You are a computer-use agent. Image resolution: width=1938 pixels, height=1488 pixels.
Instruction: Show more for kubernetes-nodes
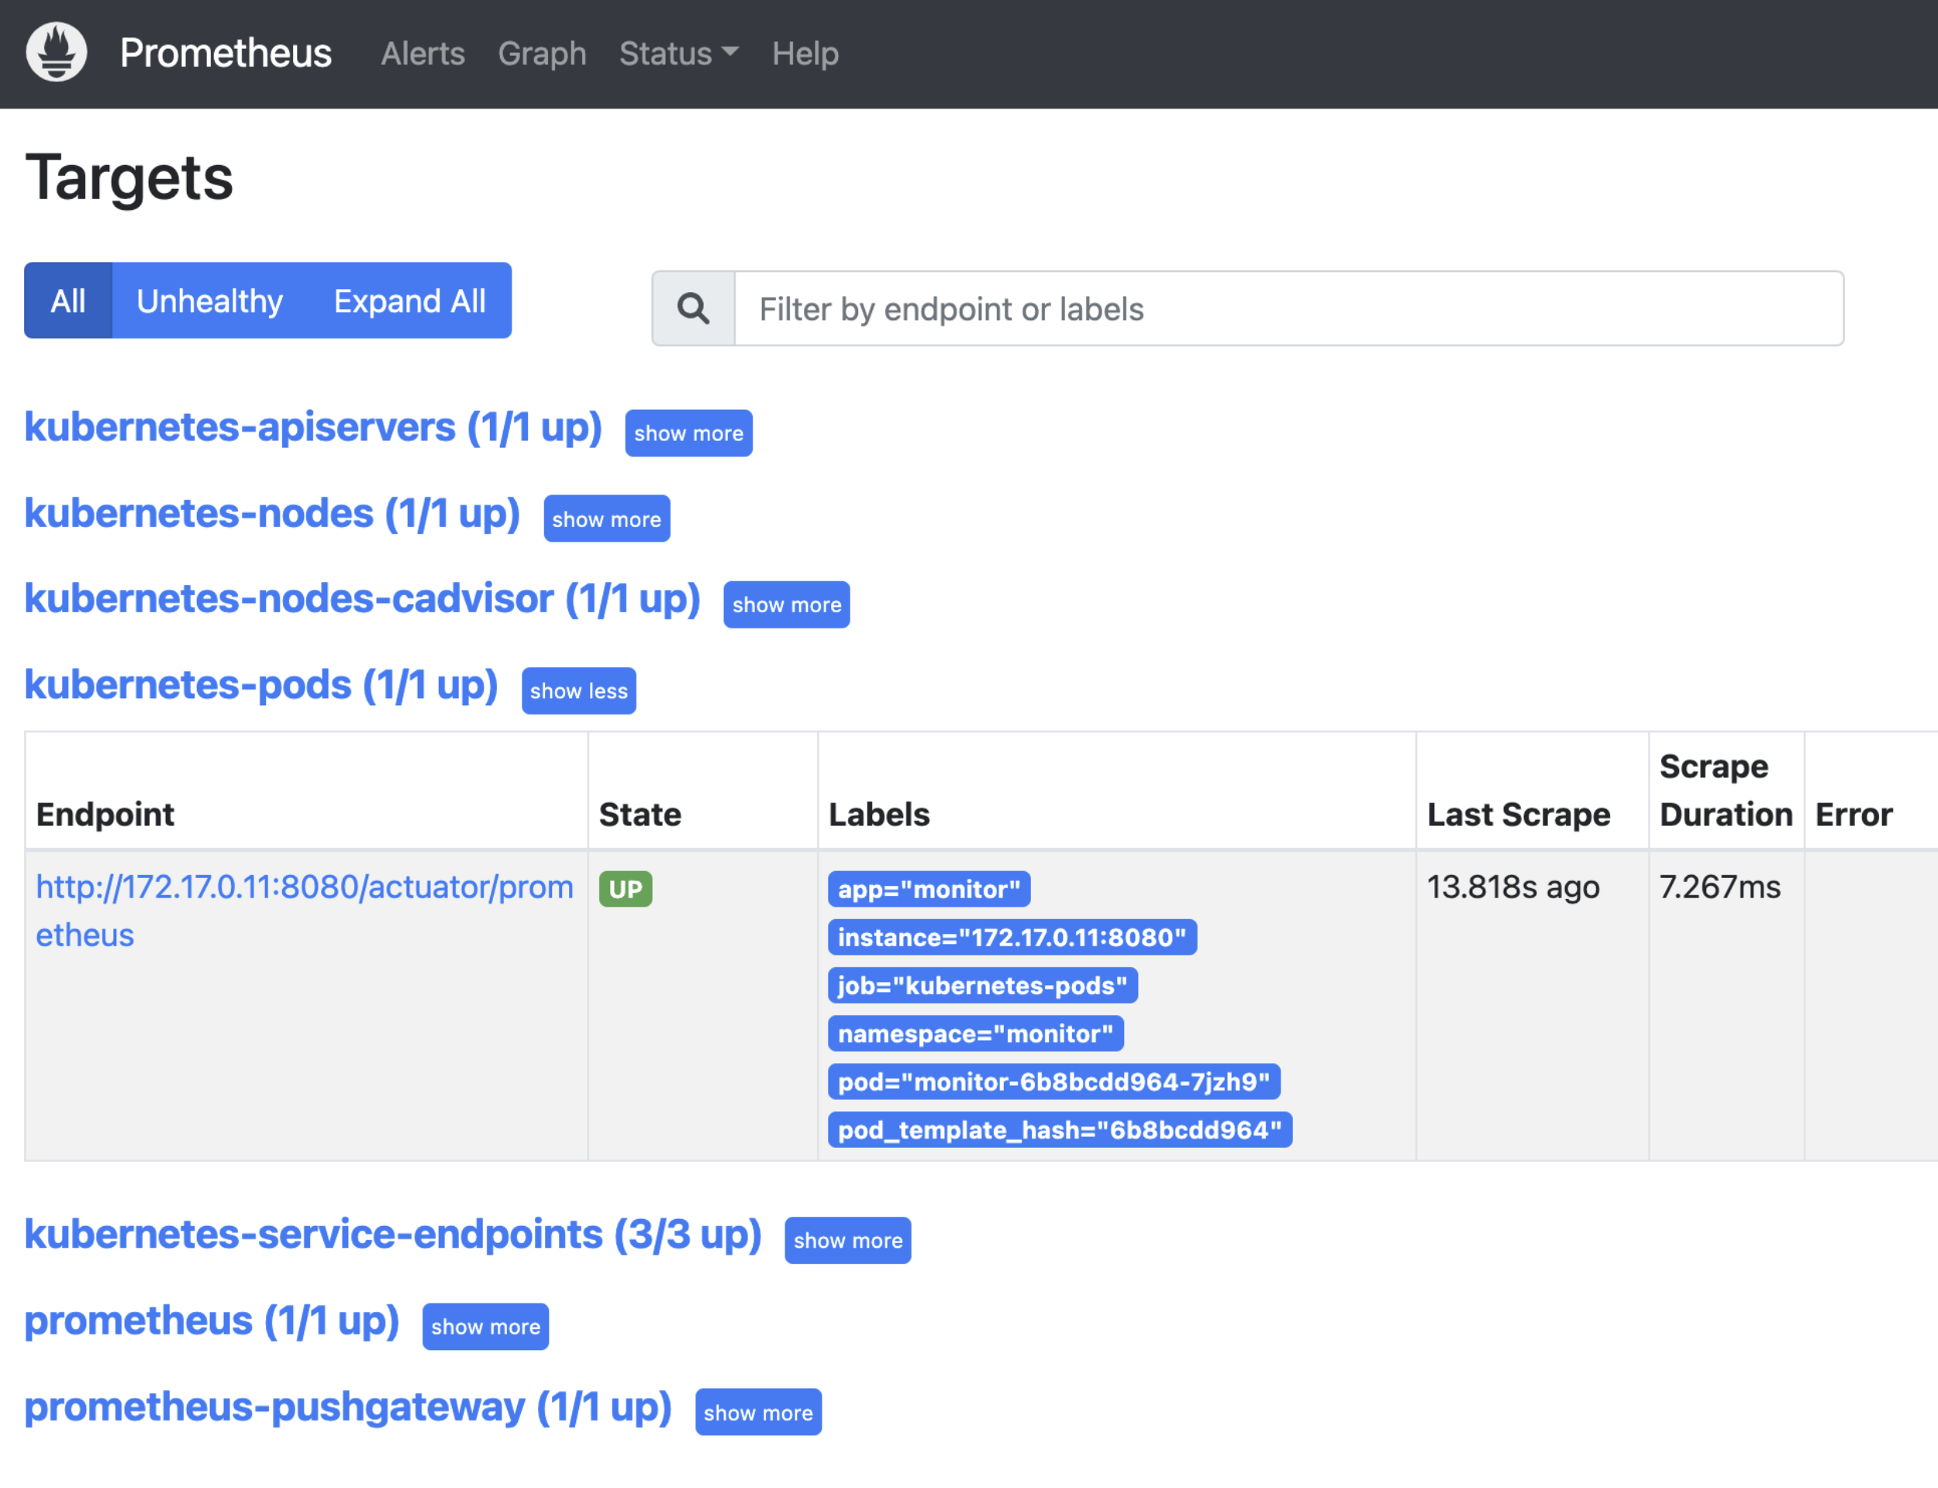(x=607, y=519)
